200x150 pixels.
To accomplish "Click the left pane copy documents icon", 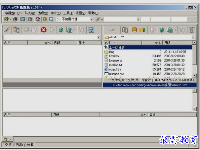I will coord(69,30).
